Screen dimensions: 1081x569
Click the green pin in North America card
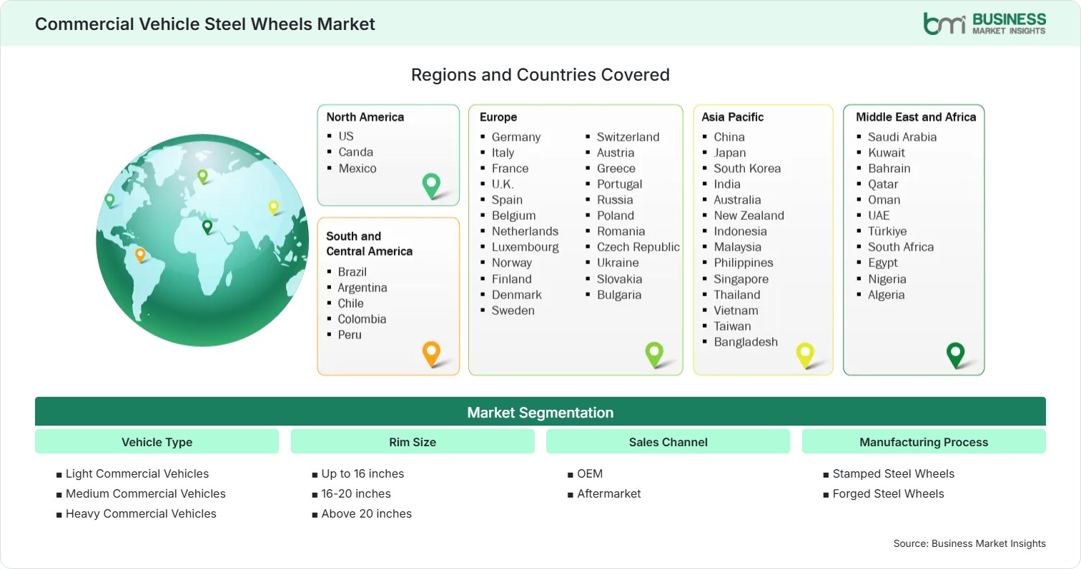click(x=431, y=186)
